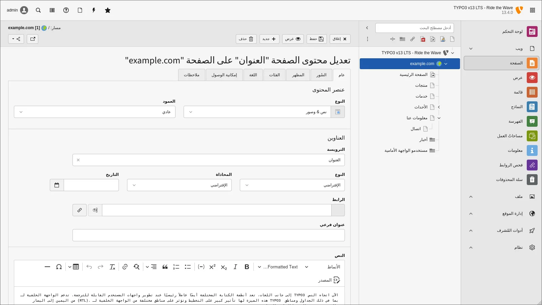This screenshot has width=542, height=305.
Task: Clear cache using the lightning bolt icon
Action: click(94, 10)
